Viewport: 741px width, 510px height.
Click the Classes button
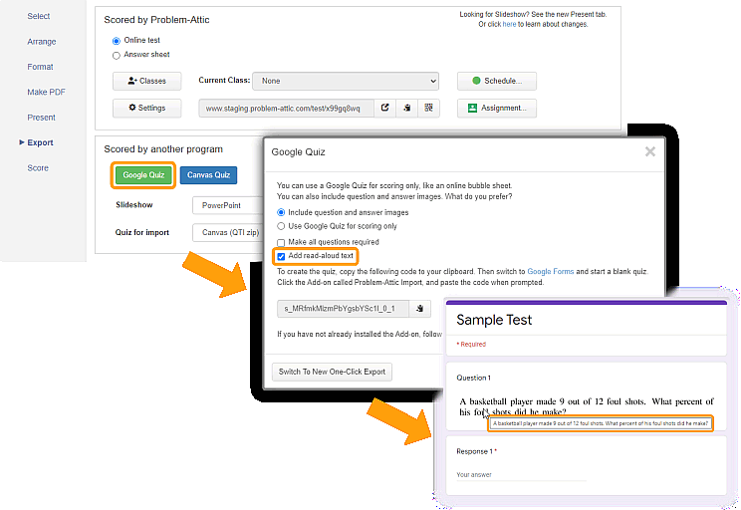147,81
